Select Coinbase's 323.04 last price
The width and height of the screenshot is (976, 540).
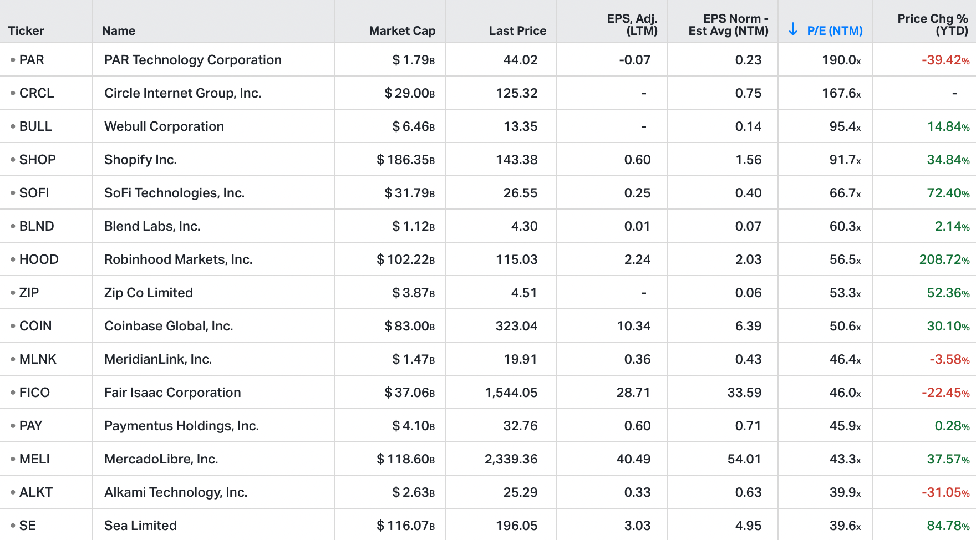517,326
